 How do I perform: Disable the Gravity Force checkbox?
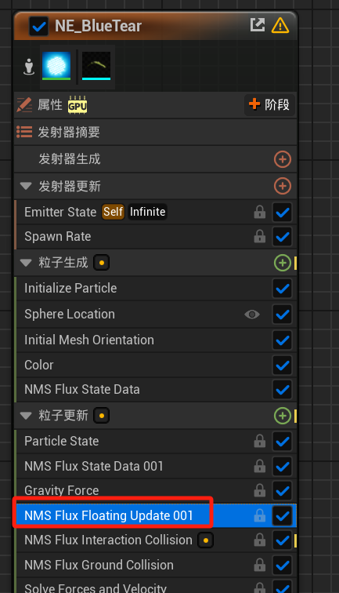click(283, 491)
